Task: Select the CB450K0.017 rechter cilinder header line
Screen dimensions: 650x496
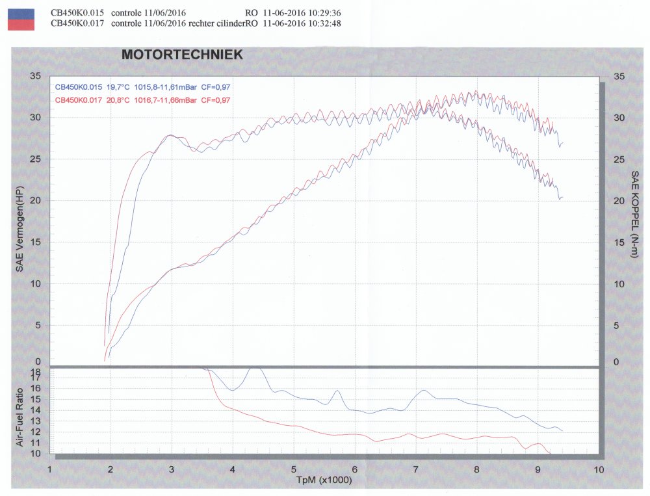Action: [196, 23]
